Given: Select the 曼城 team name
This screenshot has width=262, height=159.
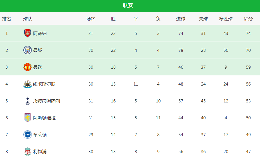Looking at the screenshot, I should 38,50.
